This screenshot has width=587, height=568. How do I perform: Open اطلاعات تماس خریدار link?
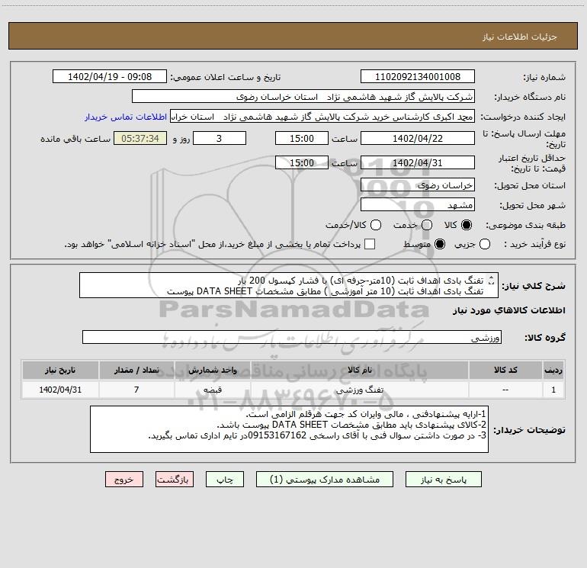click(126, 117)
